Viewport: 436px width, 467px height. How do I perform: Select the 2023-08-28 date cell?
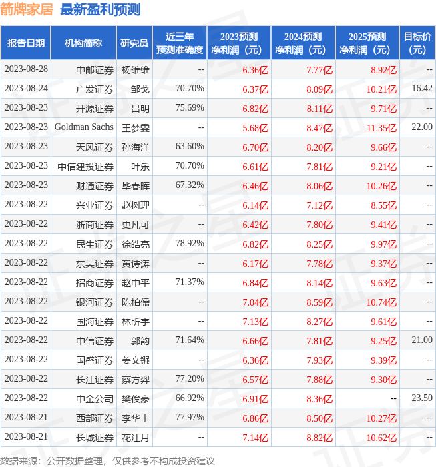tap(26, 69)
